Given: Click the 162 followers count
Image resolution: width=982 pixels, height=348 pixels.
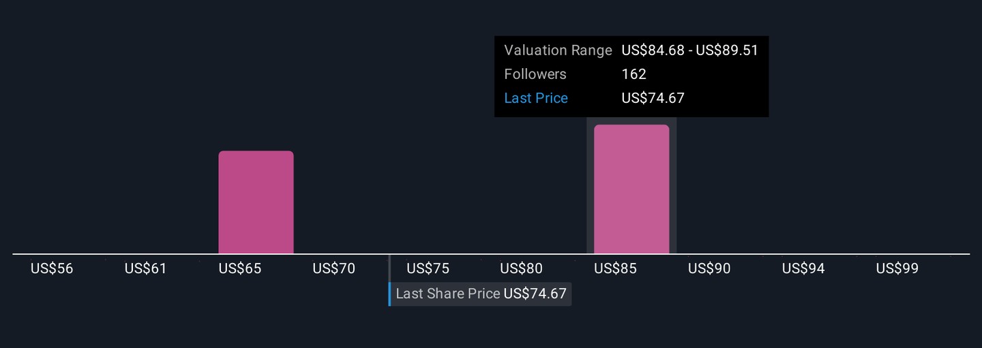Looking at the screenshot, I should 634,74.
